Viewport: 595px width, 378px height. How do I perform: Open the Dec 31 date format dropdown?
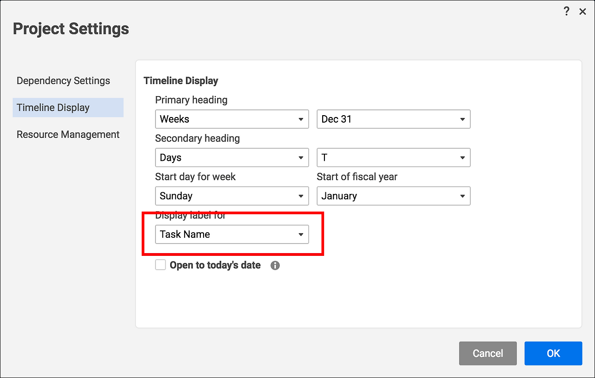[393, 119]
